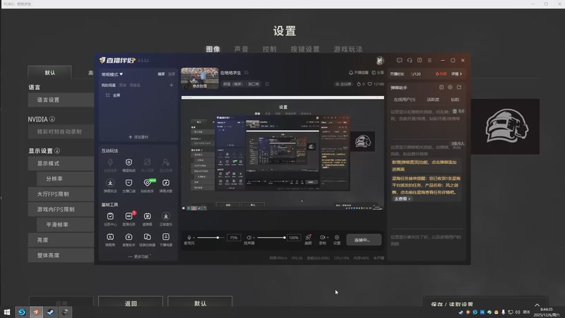The height and width of the screenshot is (318, 565).
Task: Click 全站榜 ranking button
Action: [343, 84]
